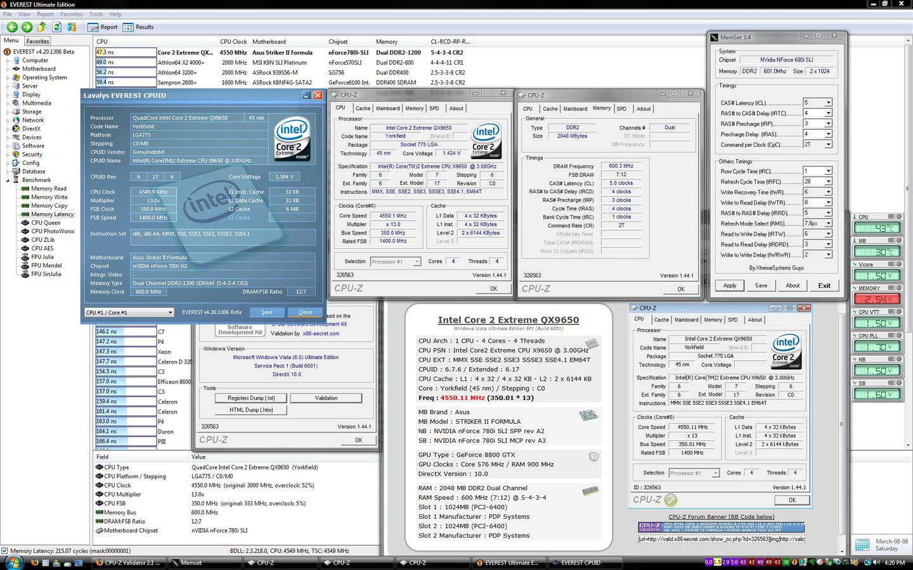
Task: Click the Up folder toolbar icon
Action: [42, 27]
